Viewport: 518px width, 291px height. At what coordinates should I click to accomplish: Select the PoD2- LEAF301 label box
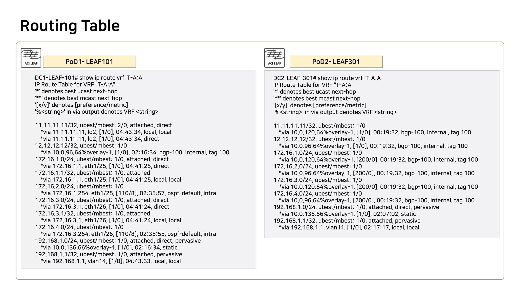[336, 62]
